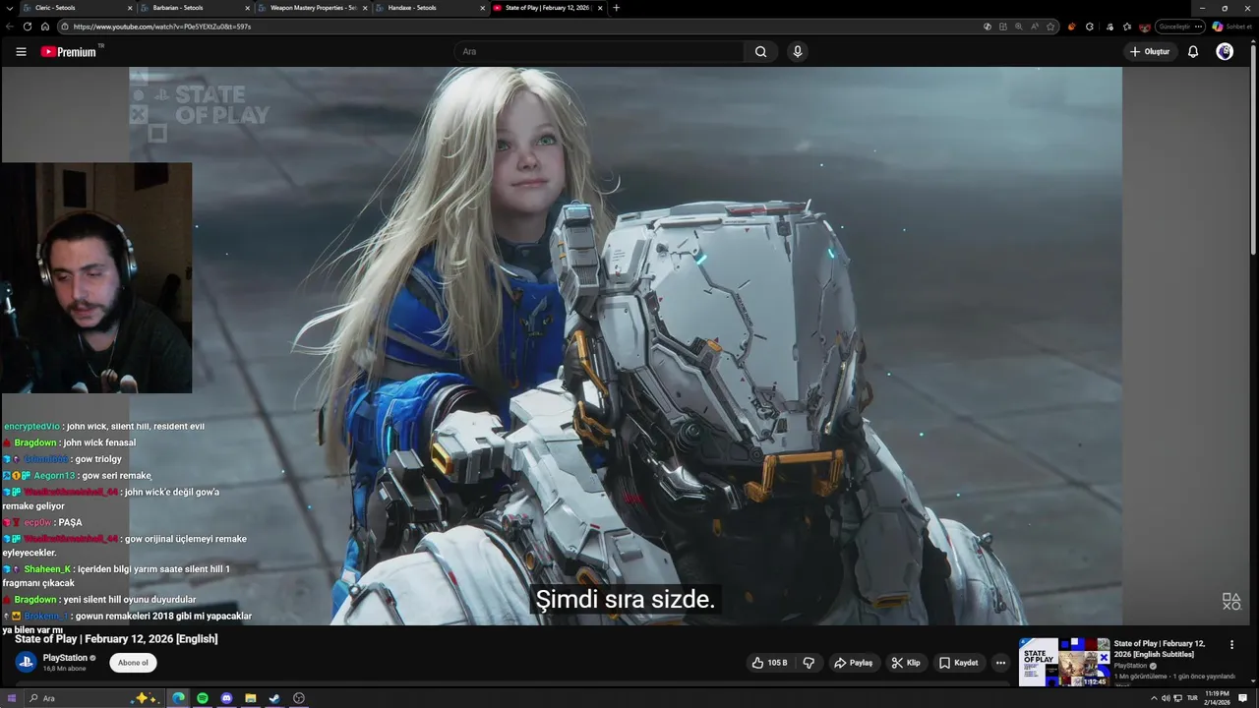Viewport: 1259px width, 708px height.
Task: Add this page to favorites star
Action: coord(1050,27)
